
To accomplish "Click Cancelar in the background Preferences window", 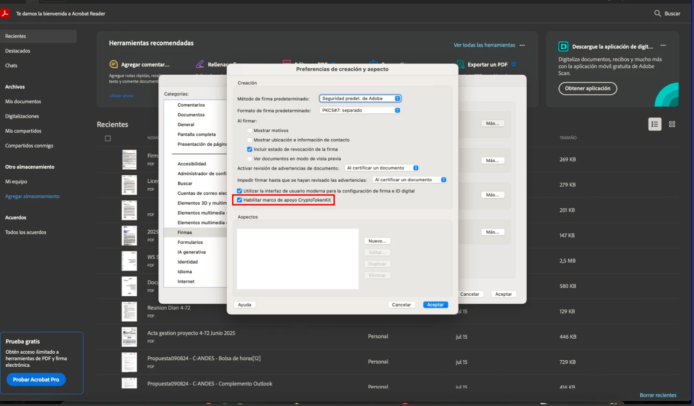I will pyautogui.click(x=470, y=294).
